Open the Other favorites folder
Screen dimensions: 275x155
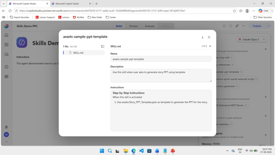point(263,17)
